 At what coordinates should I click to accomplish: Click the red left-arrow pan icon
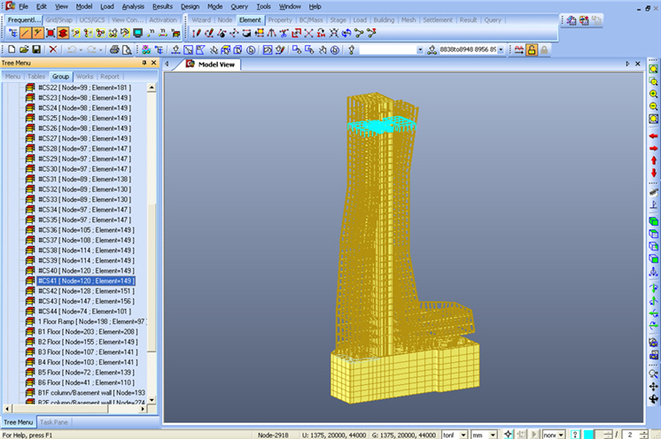[x=653, y=136]
